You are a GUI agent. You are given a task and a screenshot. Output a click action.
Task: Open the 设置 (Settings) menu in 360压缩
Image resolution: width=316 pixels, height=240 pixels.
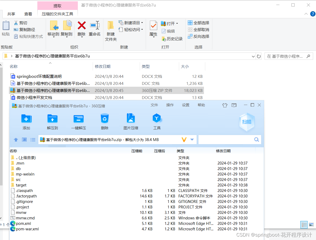click(185, 105)
